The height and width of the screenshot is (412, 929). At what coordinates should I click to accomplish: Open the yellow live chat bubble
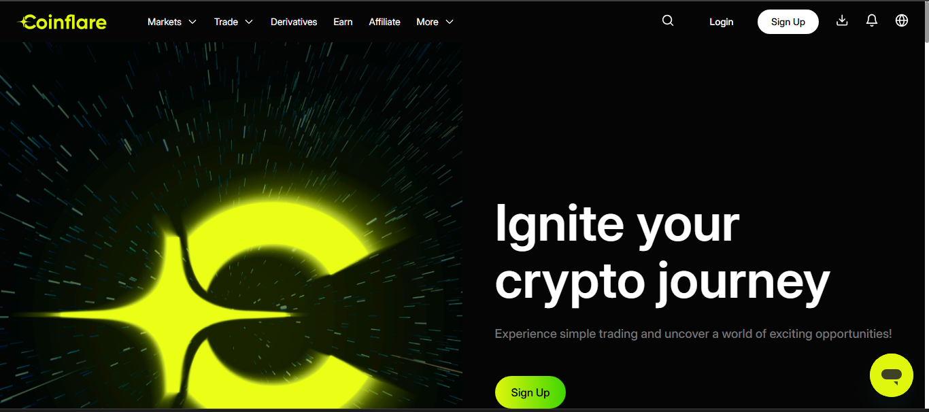(892, 375)
